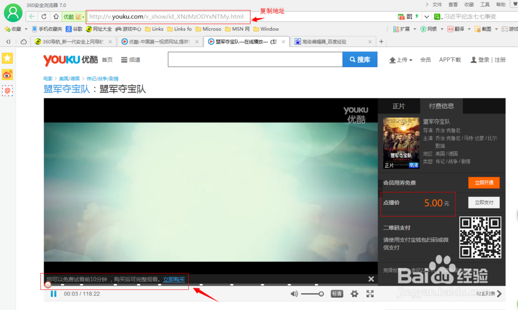Viewport: 518px width, 310px height.
Task: Go to browser home page icon
Action: [56, 17]
